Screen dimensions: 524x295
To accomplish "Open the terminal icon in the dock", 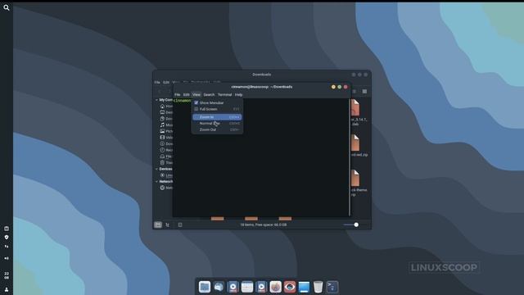I will point(332,287).
